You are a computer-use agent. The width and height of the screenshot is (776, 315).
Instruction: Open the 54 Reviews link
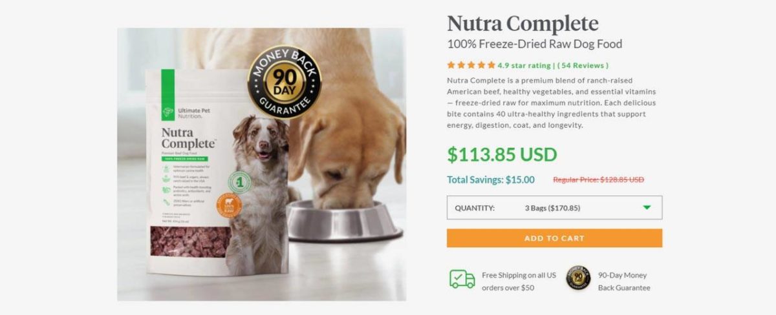(583, 65)
